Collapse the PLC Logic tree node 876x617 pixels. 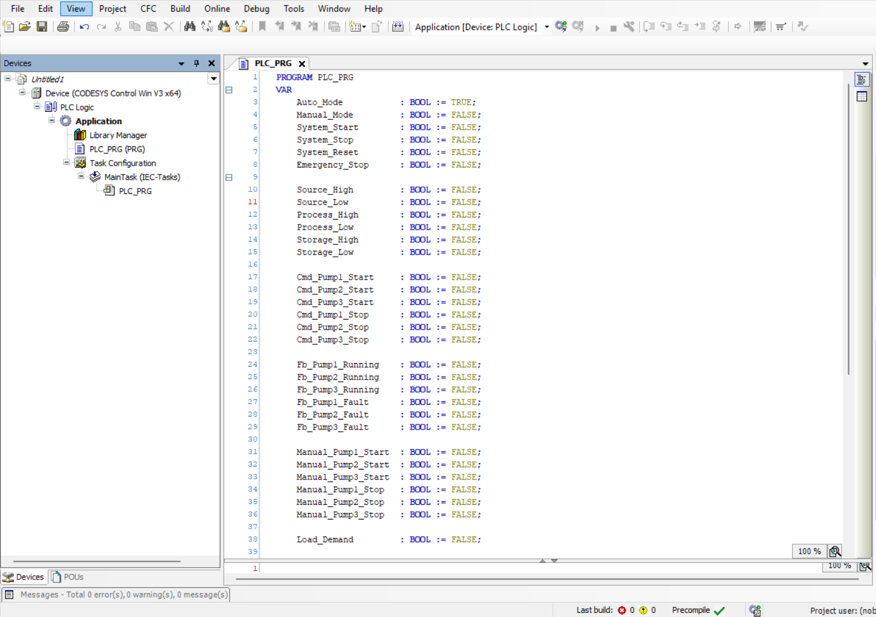(37, 106)
